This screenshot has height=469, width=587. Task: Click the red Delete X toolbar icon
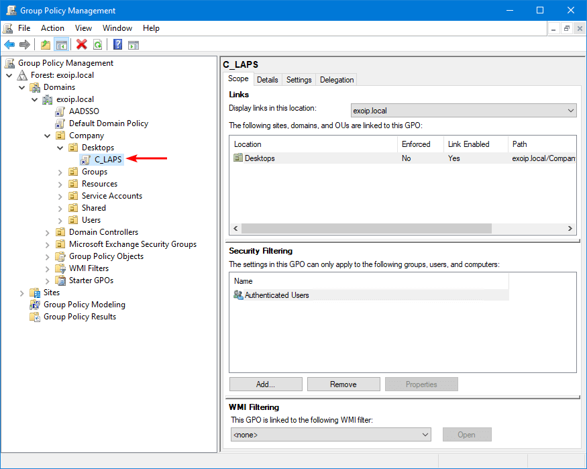tap(82, 44)
